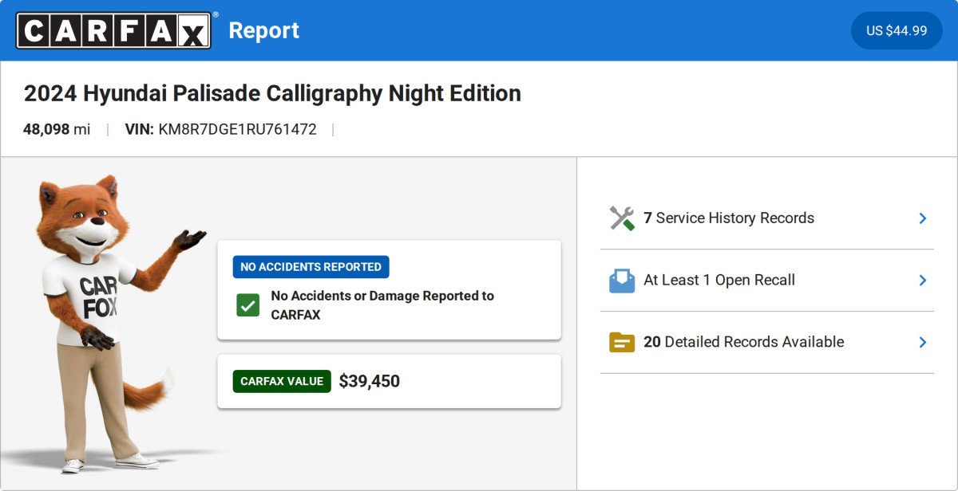Click the yellow detailed records folder icon

(x=622, y=343)
